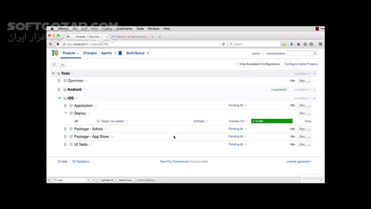Open the Firefox hamburger menu

pos(320,45)
